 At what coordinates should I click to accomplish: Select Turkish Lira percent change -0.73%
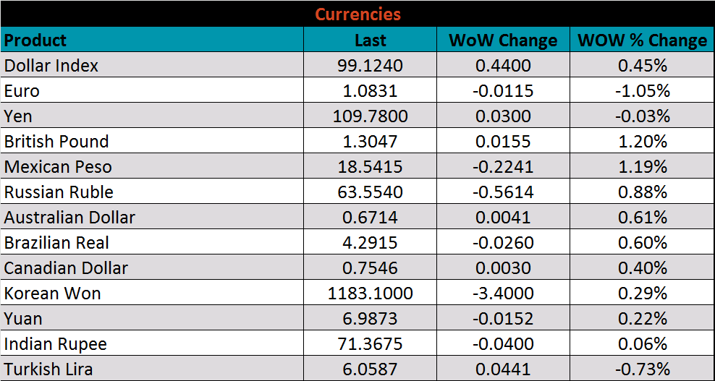click(x=642, y=369)
